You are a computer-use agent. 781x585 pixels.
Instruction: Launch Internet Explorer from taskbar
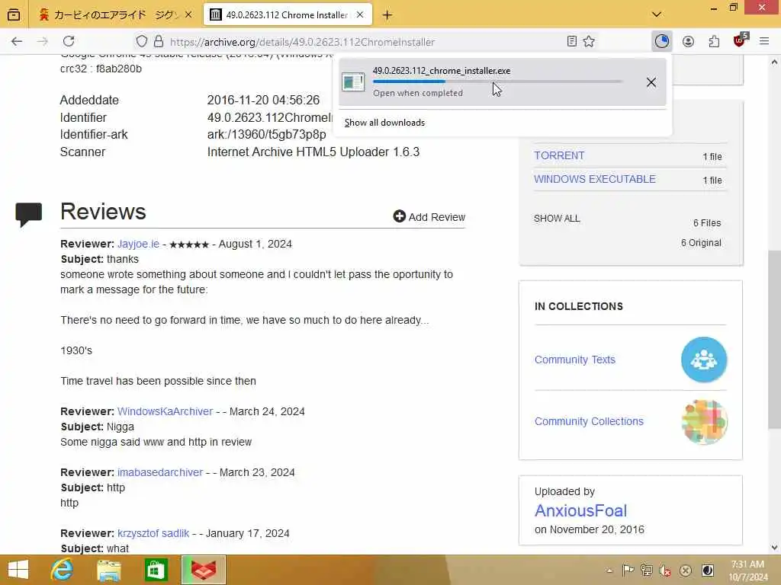(x=63, y=570)
